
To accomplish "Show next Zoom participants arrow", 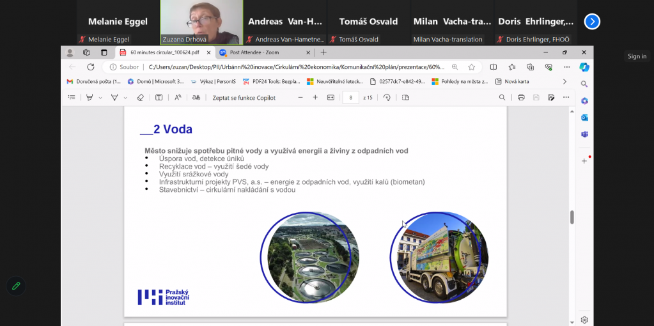I will point(592,21).
